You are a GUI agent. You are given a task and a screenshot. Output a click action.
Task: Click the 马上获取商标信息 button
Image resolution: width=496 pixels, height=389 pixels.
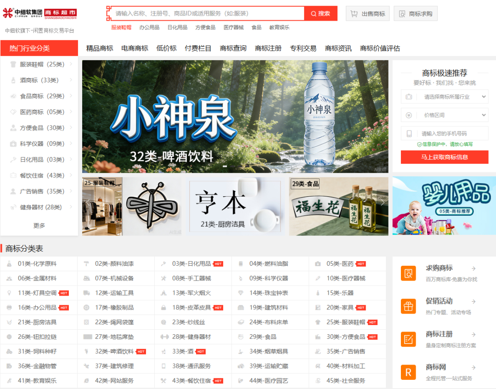pos(444,157)
